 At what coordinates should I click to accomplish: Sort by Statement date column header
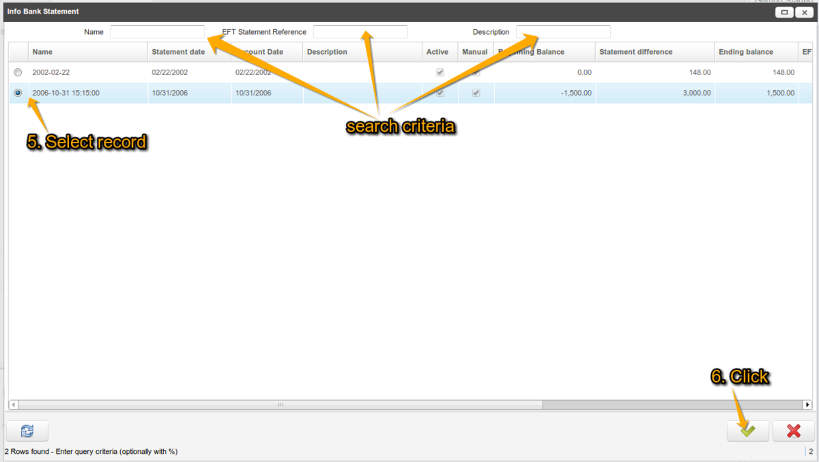point(188,52)
